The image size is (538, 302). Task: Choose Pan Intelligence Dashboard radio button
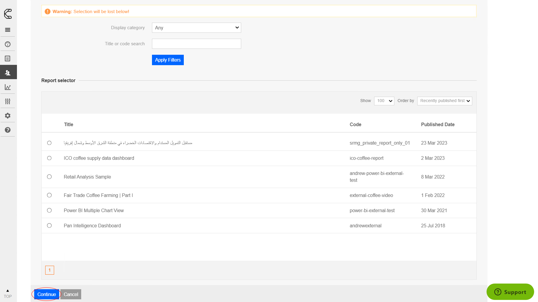coord(49,226)
